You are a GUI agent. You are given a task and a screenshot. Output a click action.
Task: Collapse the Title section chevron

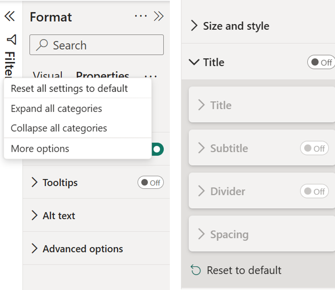click(x=194, y=62)
